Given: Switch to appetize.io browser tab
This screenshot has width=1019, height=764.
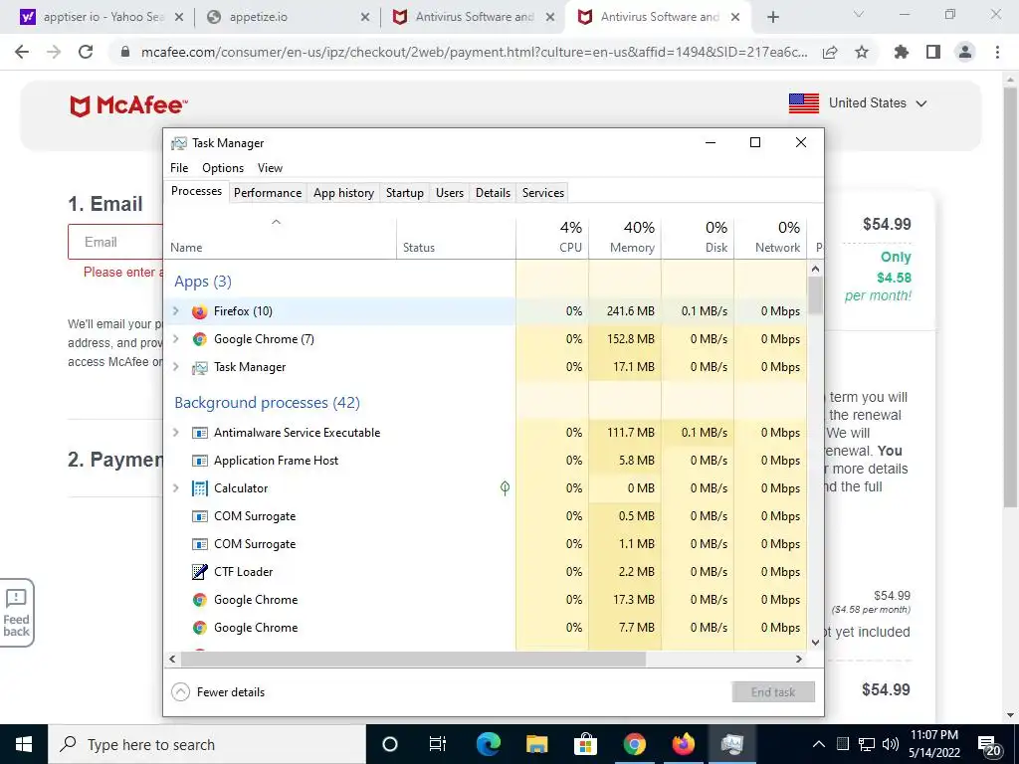Looking at the screenshot, I should pyautogui.click(x=288, y=18).
